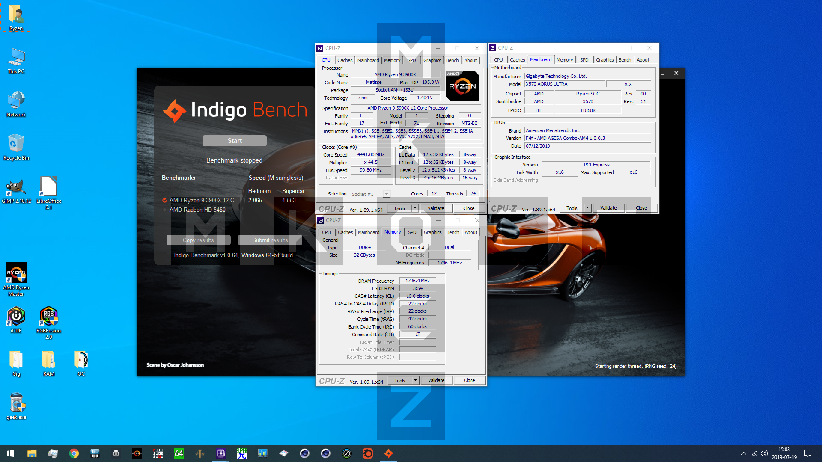Open the Gig folder on desktop

pos(16,364)
